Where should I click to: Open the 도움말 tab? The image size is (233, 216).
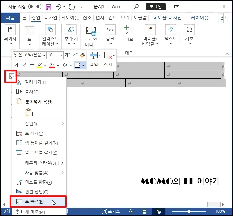point(140,18)
